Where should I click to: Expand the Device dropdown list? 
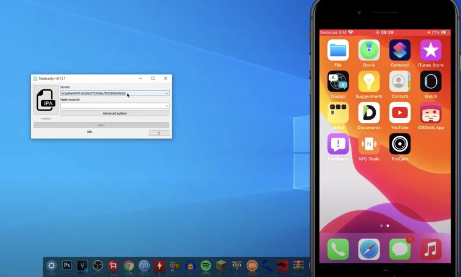(x=167, y=93)
